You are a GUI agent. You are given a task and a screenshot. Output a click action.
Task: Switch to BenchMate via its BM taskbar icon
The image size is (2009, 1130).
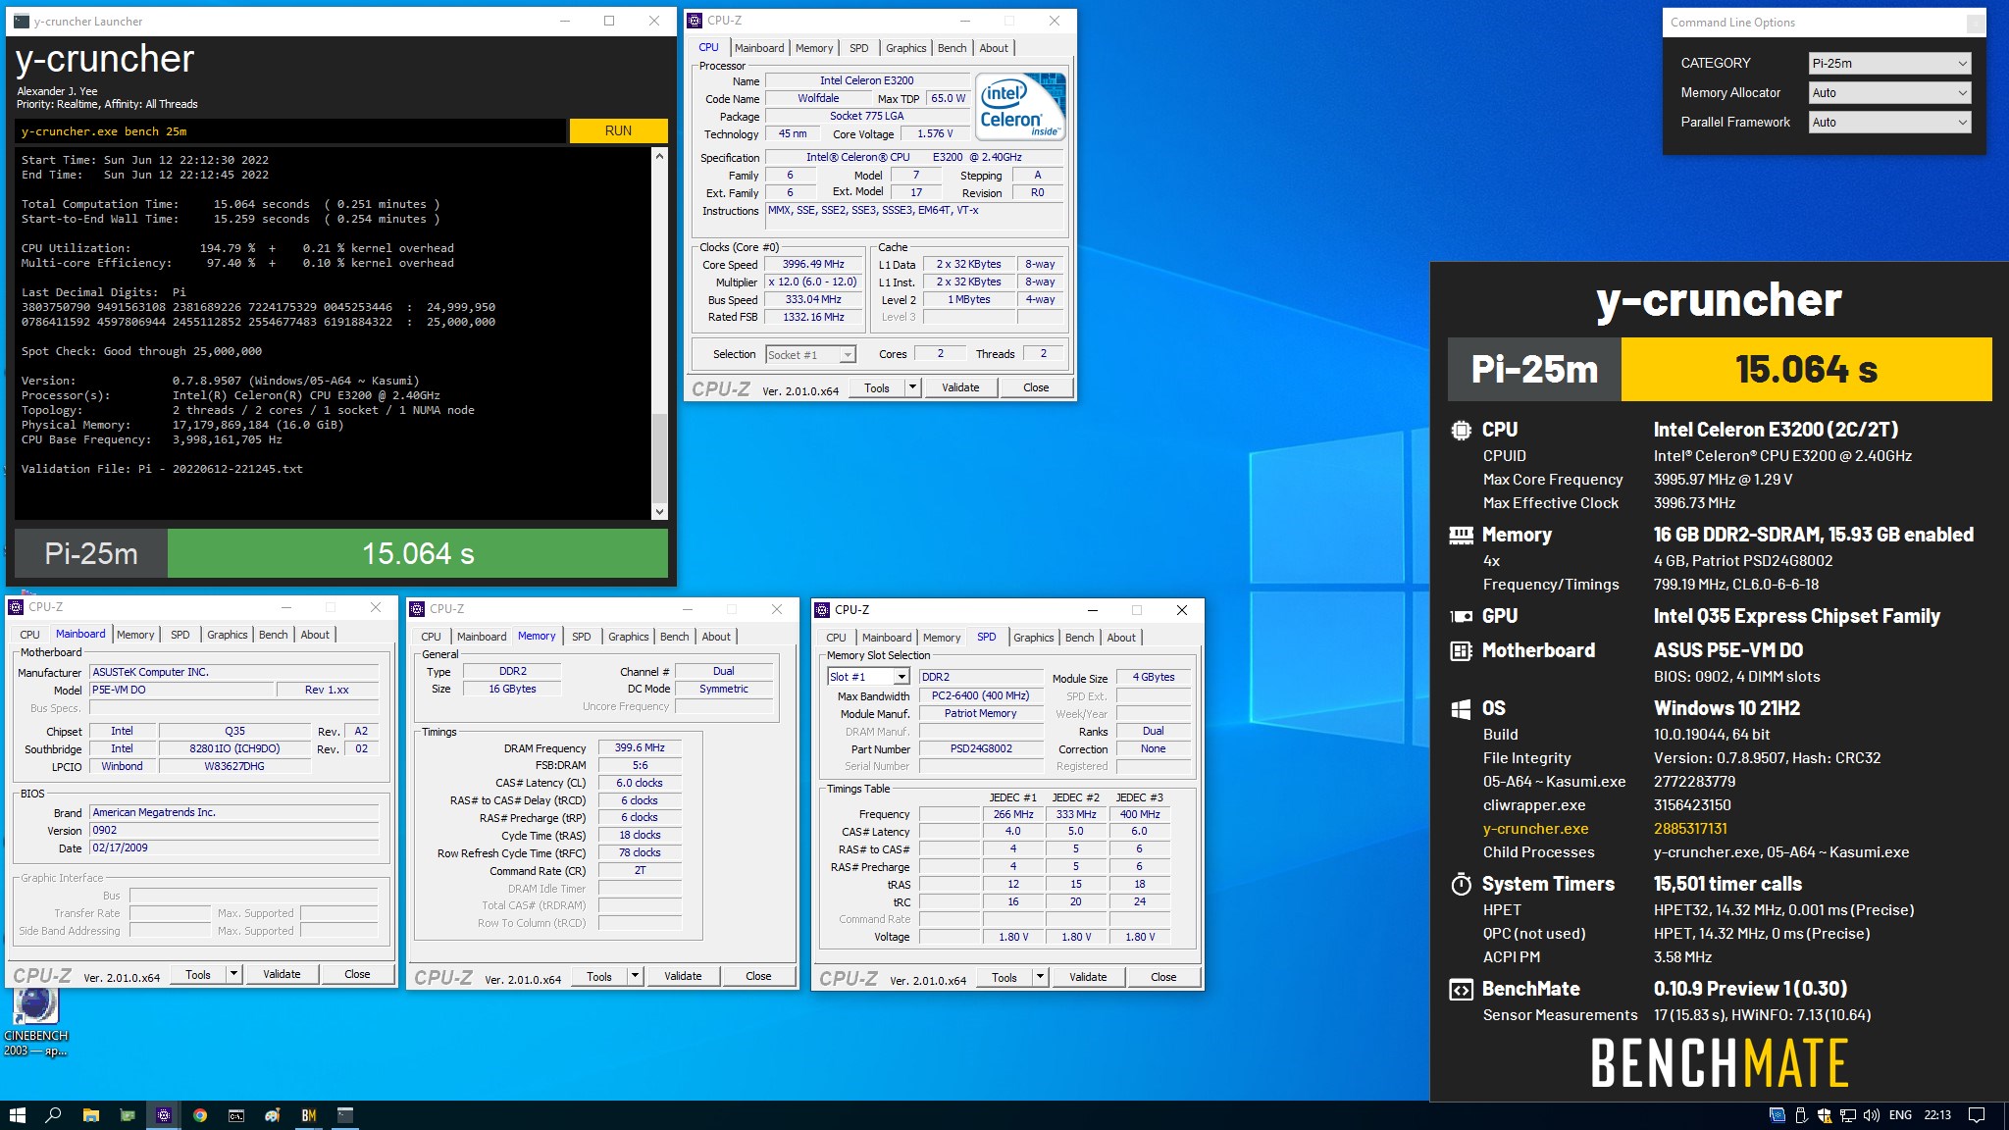(x=309, y=1115)
